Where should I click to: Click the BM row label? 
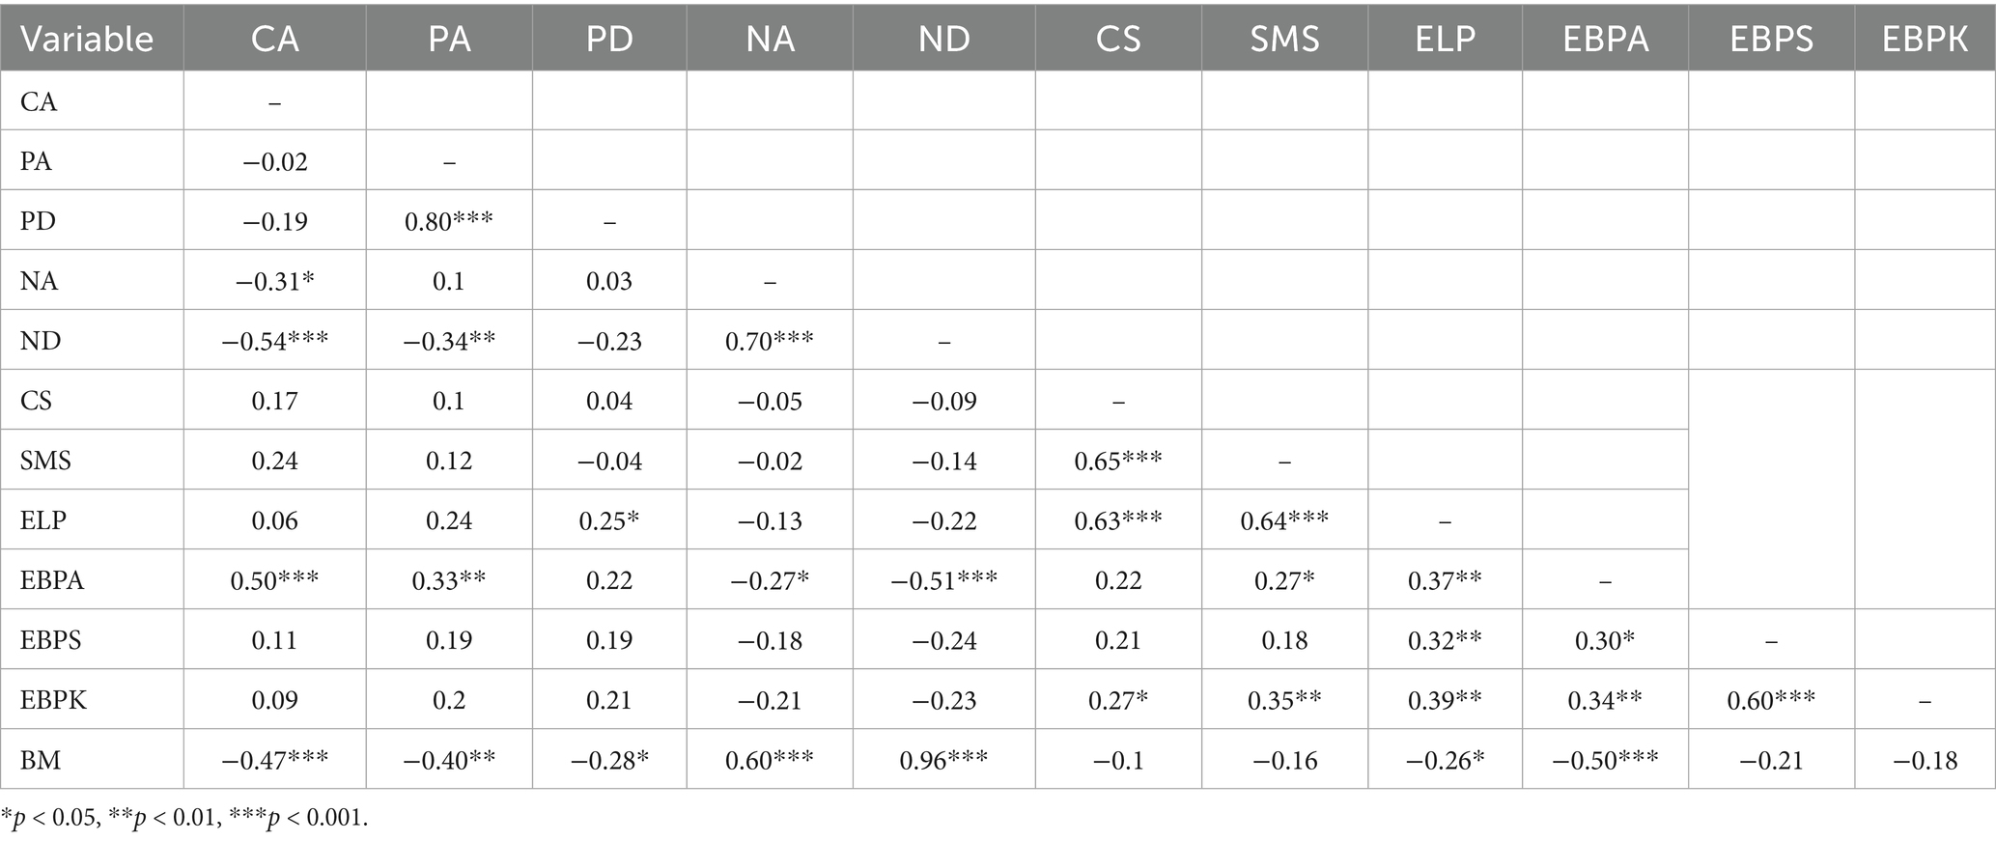click(x=41, y=760)
